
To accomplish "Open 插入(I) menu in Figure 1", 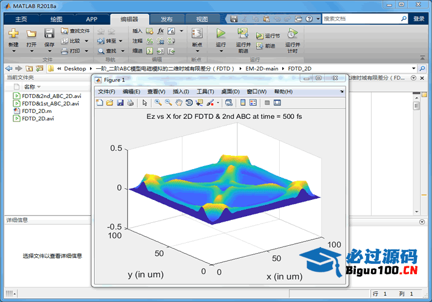I will pos(181,91).
